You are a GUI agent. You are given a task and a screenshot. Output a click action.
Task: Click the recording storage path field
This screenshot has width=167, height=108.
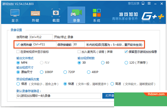[59, 96]
